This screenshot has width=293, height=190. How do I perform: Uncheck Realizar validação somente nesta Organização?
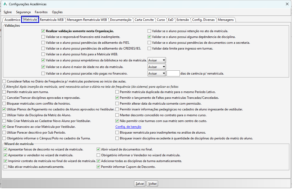(x=43, y=31)
